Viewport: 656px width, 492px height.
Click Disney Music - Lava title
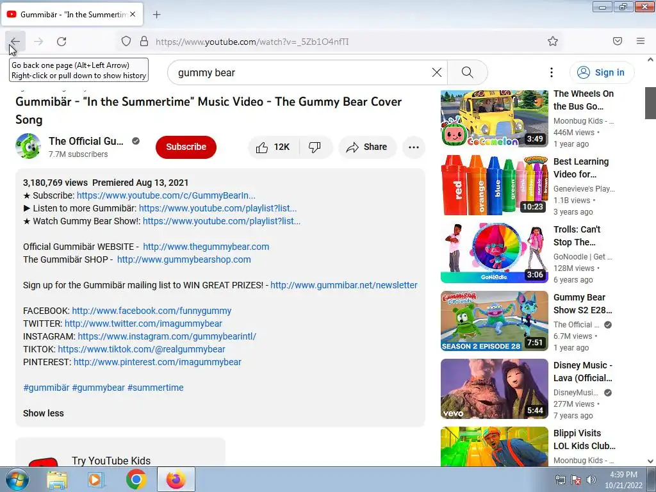tap(583, 372)
